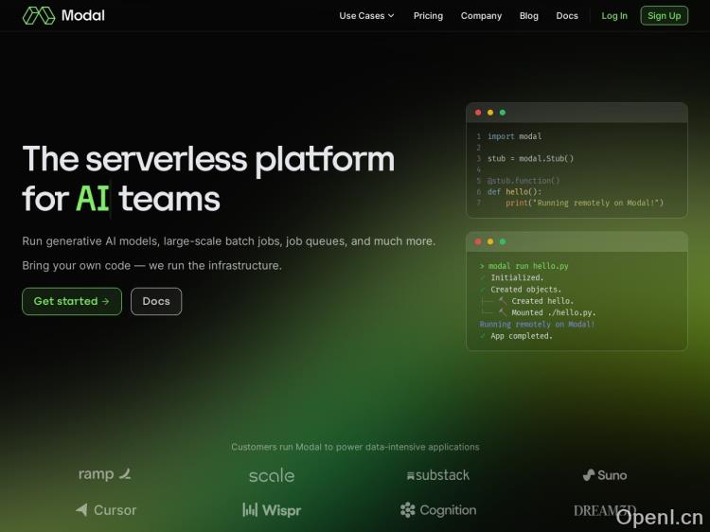Image resolution: width=710 pixels, height=532 pixels.
Task: Click the Modal logo icon
Action: (x=39, y=15)
